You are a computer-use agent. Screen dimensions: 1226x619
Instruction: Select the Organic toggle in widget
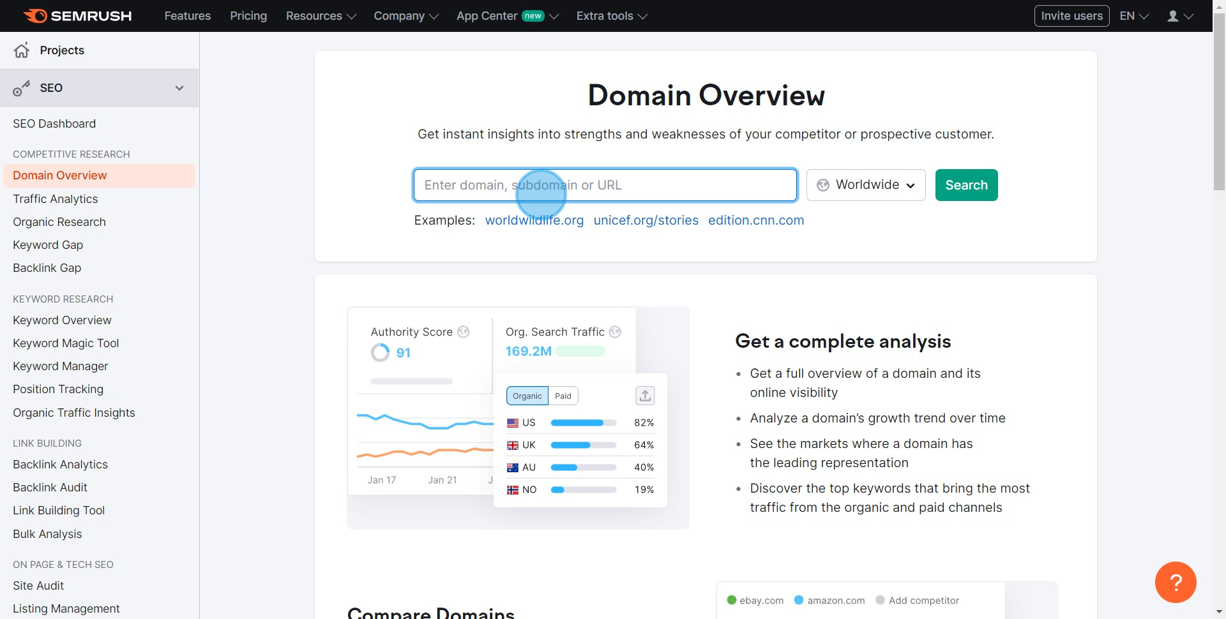coord(527,396)
